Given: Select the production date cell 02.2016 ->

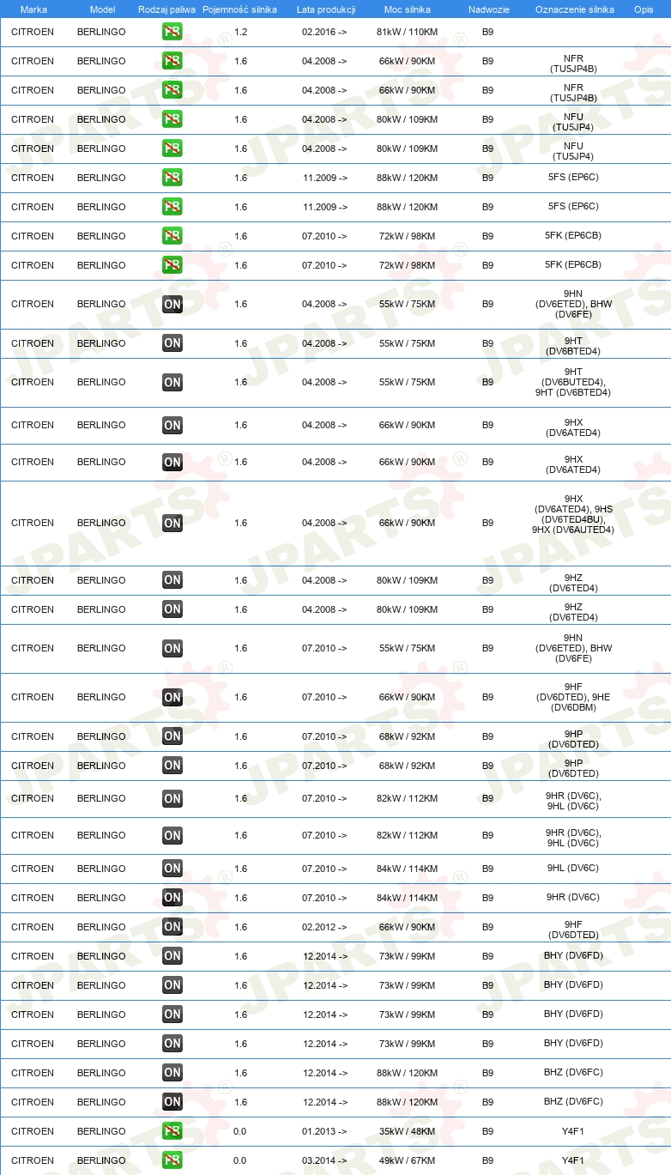Looking at the screenshot, I should (x=324, y=32).
